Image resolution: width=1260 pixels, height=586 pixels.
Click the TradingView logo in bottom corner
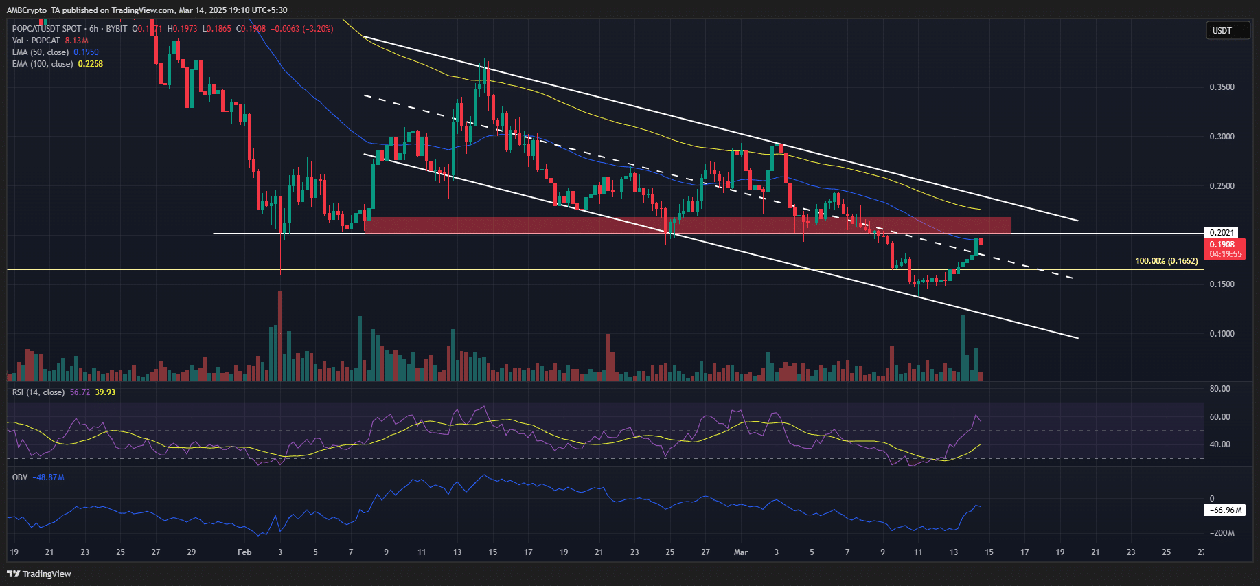click(x=39, y=574)
